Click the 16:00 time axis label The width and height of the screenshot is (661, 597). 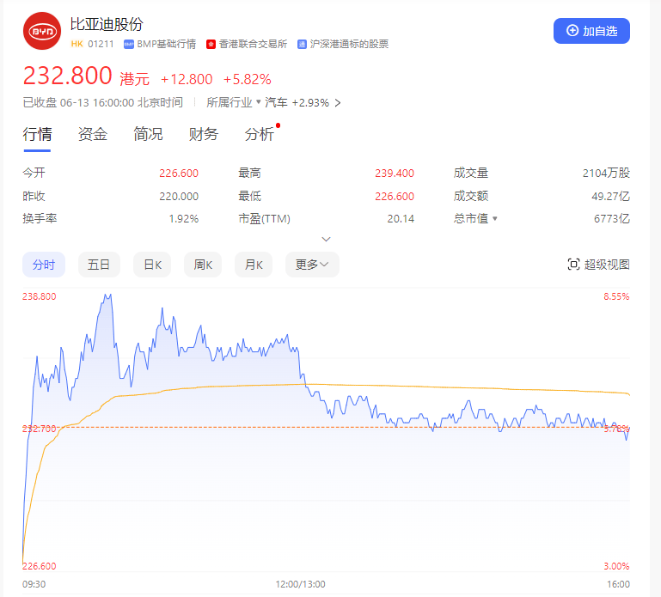[x=618, y=584]
